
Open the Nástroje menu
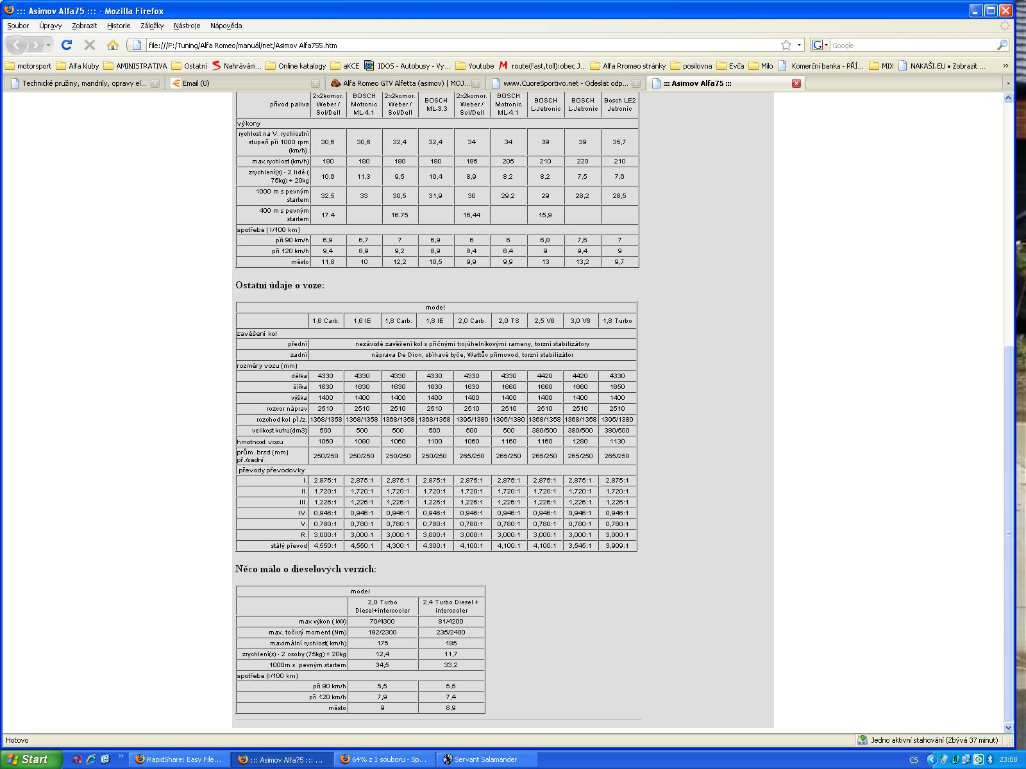coord(187,26)
